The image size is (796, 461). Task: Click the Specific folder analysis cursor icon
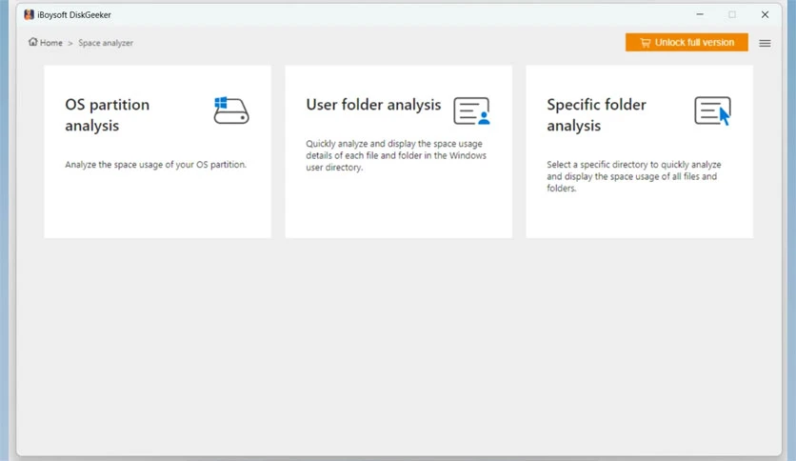coord(713,110)
